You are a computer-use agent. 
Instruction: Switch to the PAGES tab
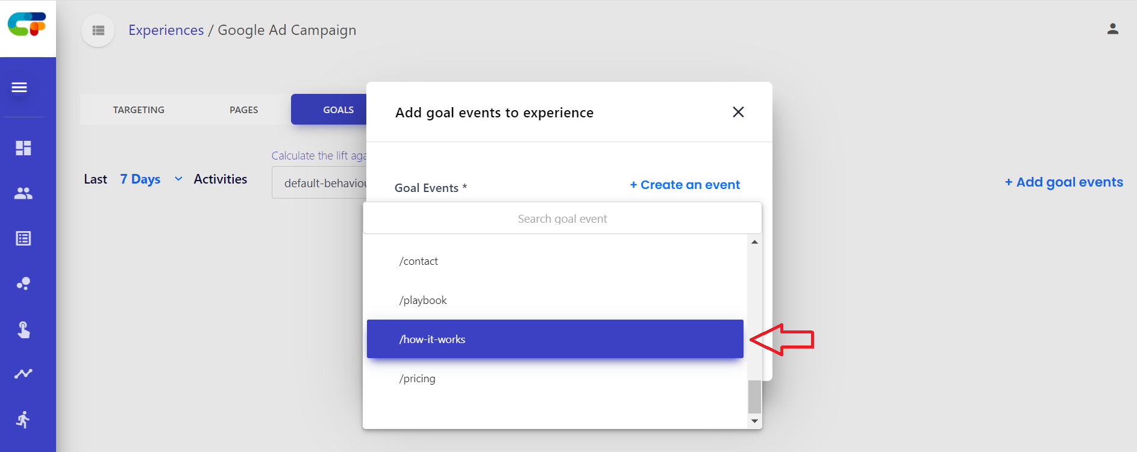tap(243, 110)
